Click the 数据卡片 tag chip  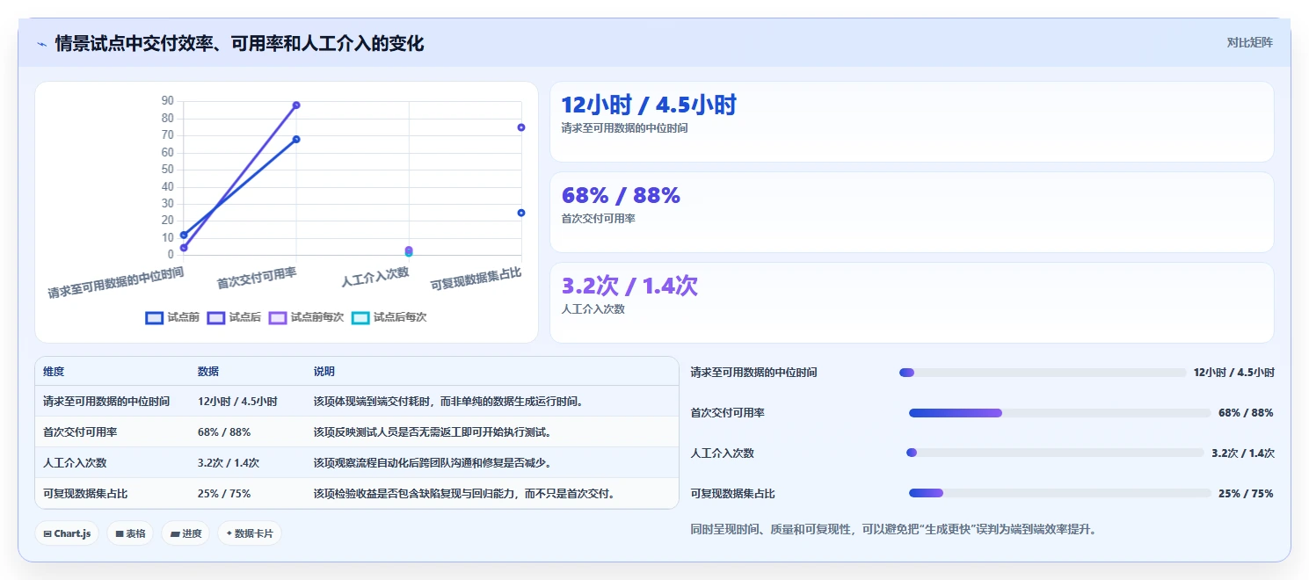[250, 533]
